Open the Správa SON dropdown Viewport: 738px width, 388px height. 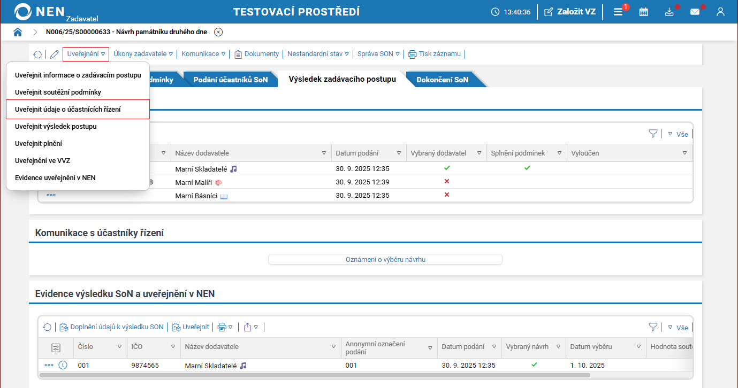pos(378,54)
